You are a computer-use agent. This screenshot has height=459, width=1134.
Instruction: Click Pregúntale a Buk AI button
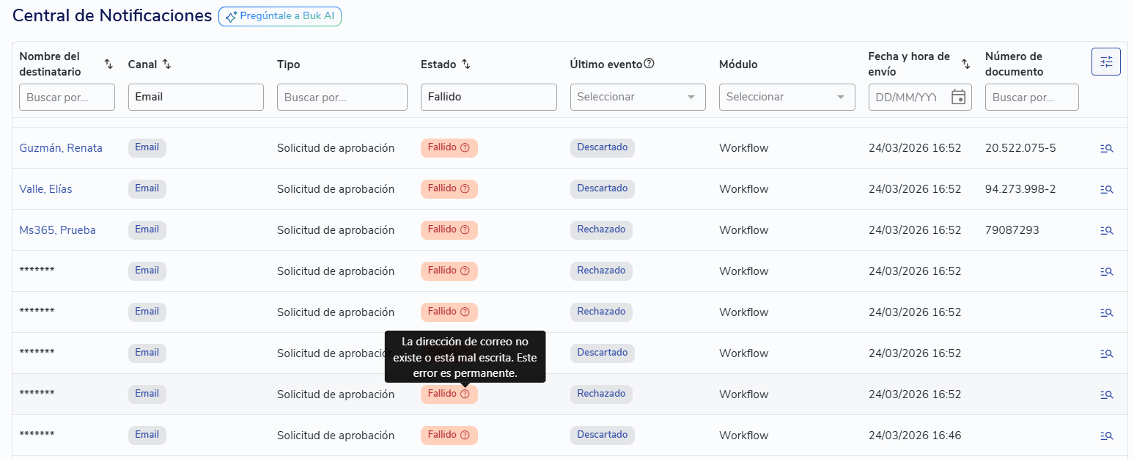click(280, 16)
